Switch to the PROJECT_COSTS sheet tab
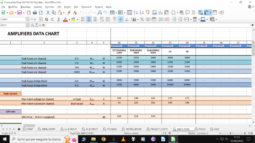Screen dimensions: 255x143 pyautogui.click(x=157, y=129)
